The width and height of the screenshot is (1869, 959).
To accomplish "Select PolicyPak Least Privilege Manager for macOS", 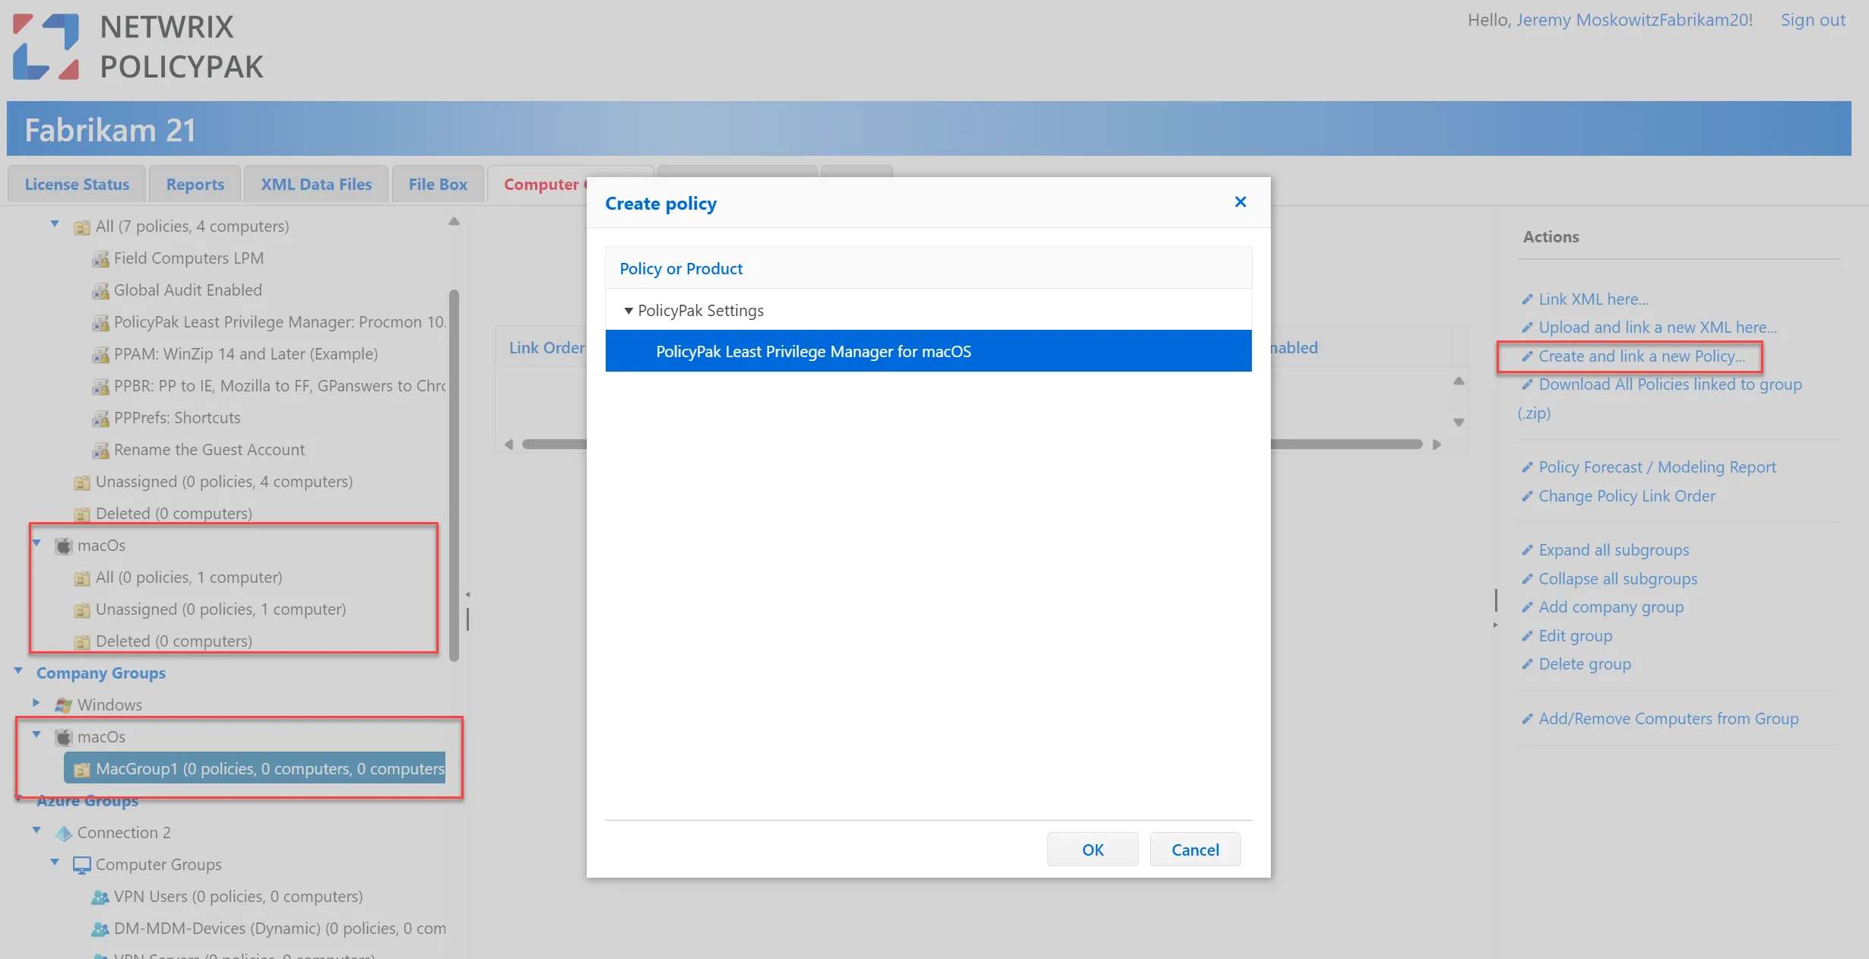I will (813, 350).
